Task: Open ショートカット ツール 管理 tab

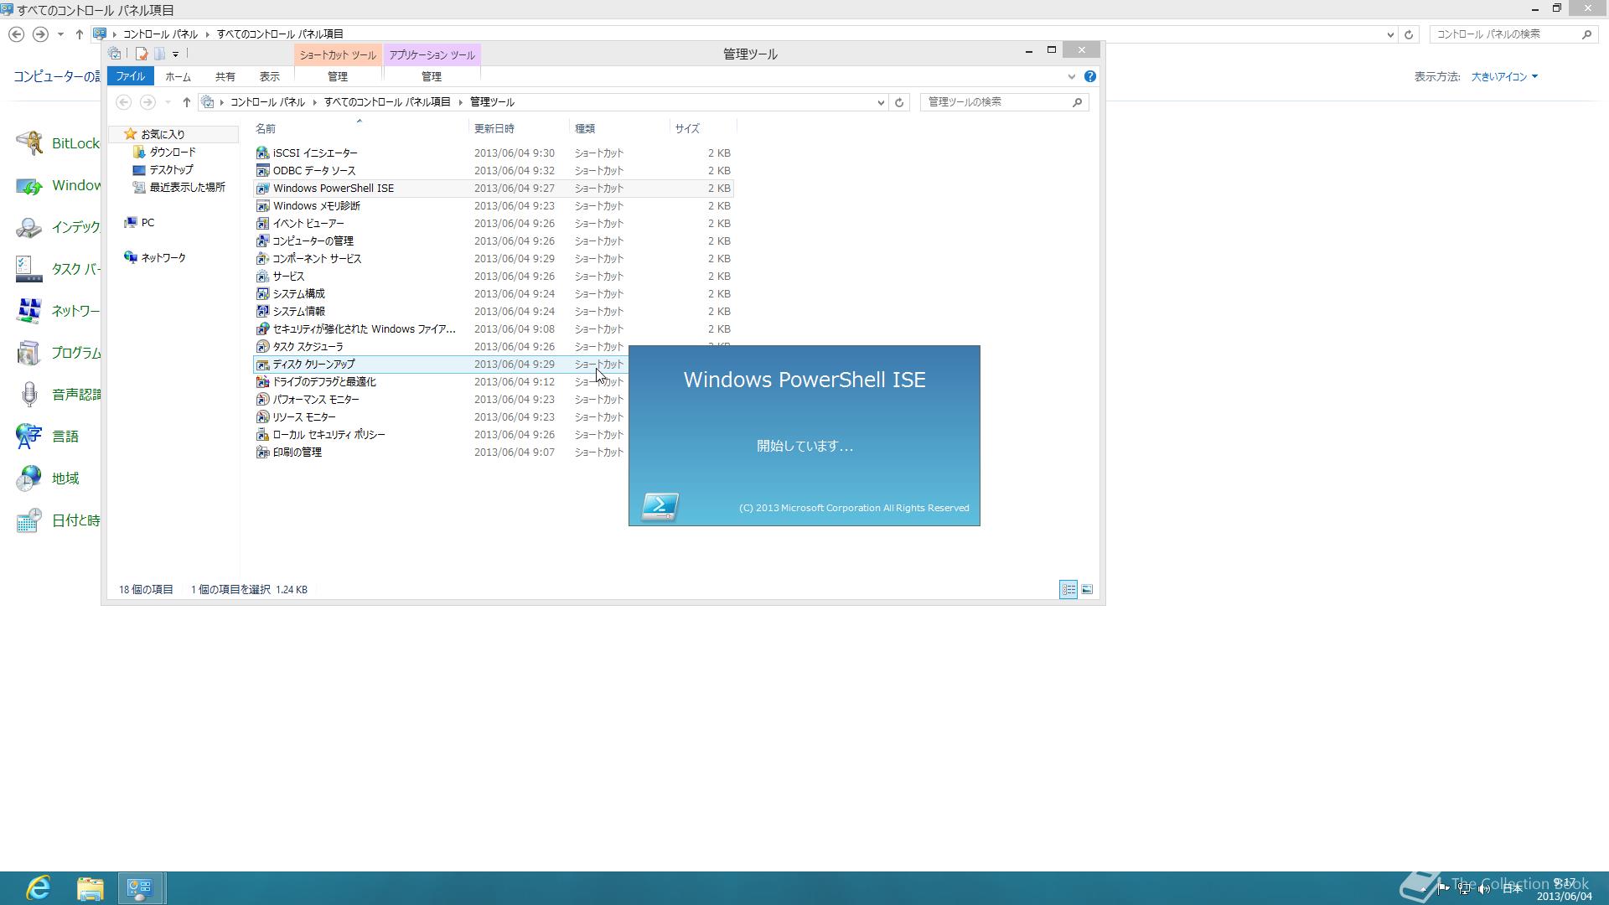Action: [x=338, y=76]
